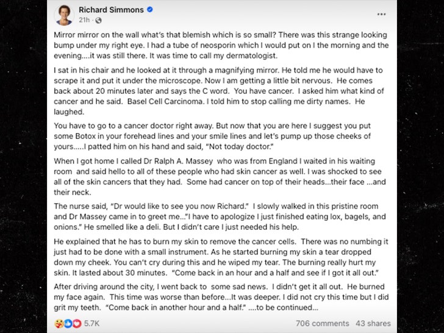
Task: Open the 706 comments list
Action: click(322, 323)
